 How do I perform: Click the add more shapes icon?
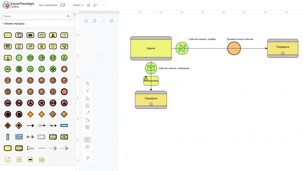(x=88, y=147)
